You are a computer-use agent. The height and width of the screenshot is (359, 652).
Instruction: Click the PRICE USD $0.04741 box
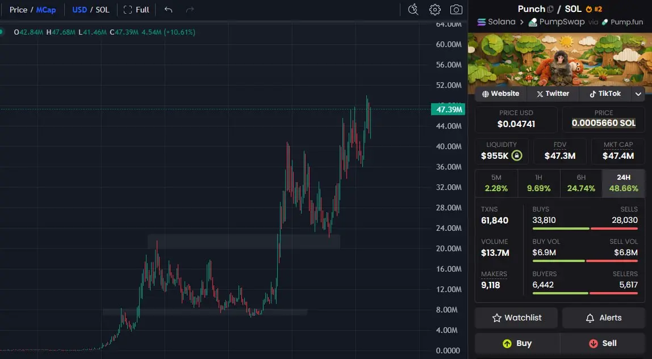[x=516, y=119]
